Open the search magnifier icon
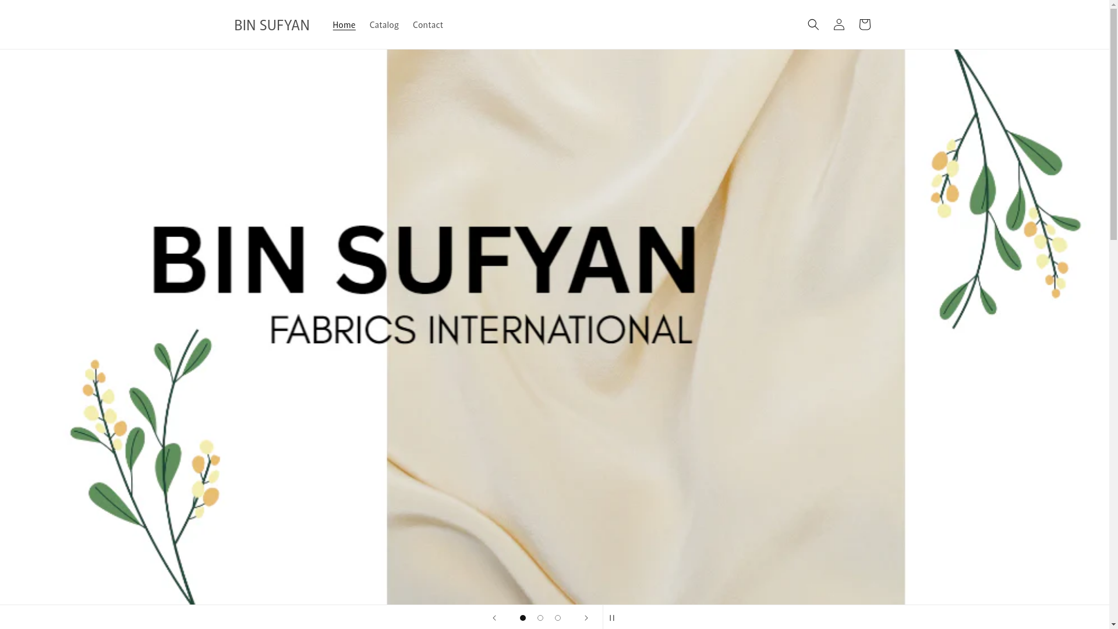 813,24
